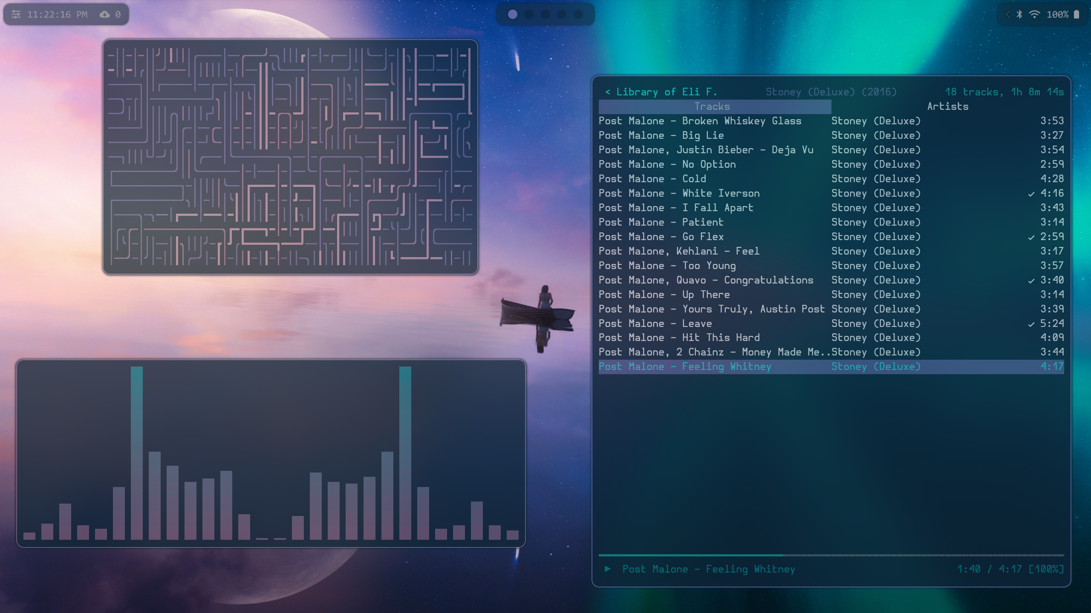Go back via Library of Eli F. arrow
The height and width of the screenshot is (613, 1091).
pyautogui.click(x=608, y=92)
